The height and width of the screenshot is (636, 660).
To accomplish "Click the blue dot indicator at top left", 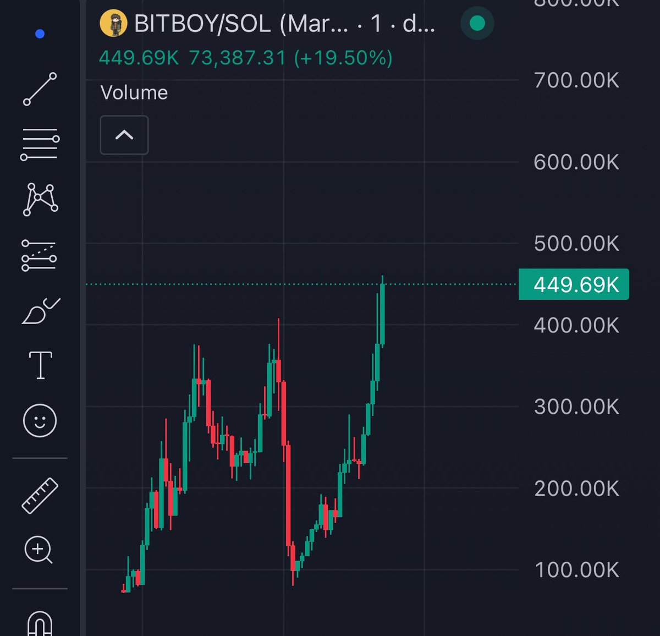I will pos(40,34).
